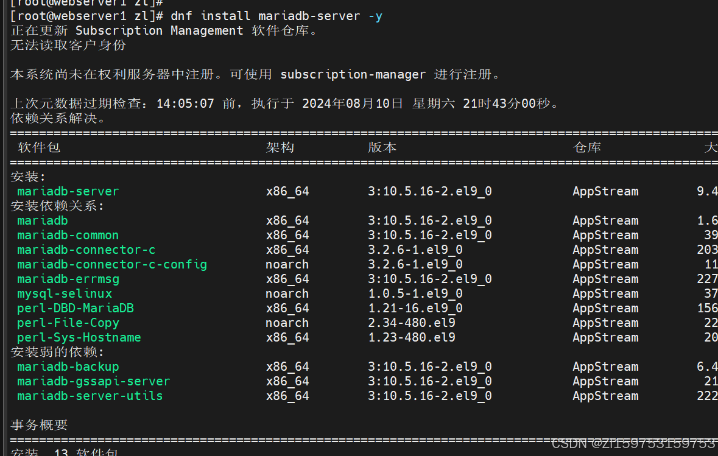The height and width of the screenshot is (456, 718).
Task: Click the mariadb-gssapi-server entry
Action: click(93, 381)
